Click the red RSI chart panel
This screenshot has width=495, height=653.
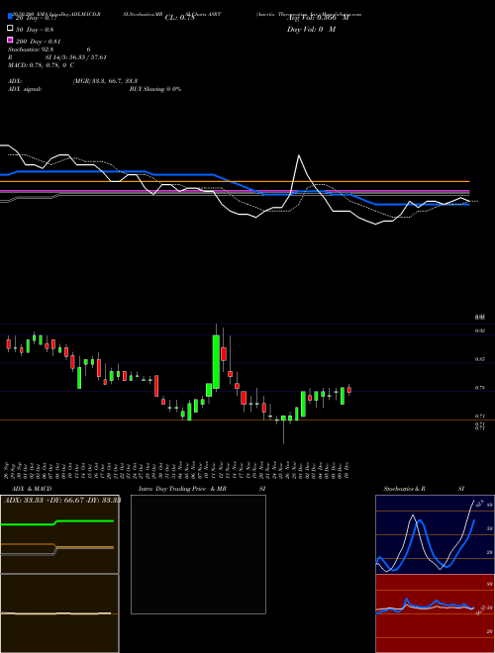[x=435, y=613]
